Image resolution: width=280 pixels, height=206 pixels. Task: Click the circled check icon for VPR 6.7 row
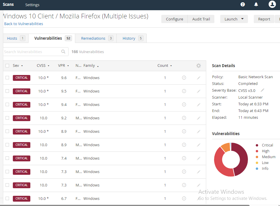coord(184,198)
